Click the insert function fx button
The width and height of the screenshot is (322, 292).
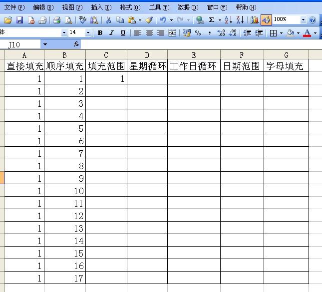pos(76,44)
